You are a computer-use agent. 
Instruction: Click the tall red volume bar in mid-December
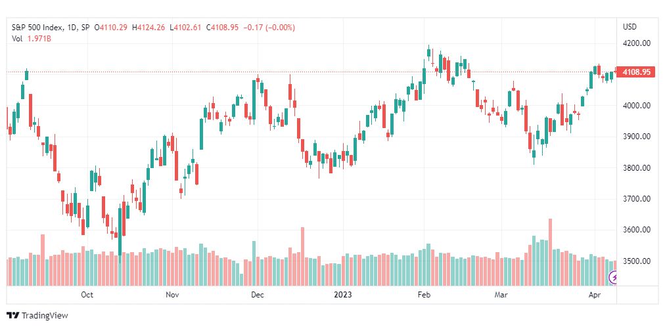(x=302, y=256)
